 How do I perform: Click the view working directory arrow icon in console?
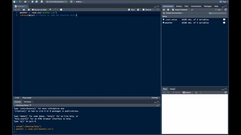[30, 105]
